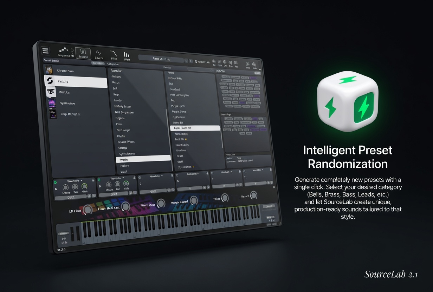Toggle the Favourites filter pill
This screenshot has width=433, height=292.
tap(98, 63)
